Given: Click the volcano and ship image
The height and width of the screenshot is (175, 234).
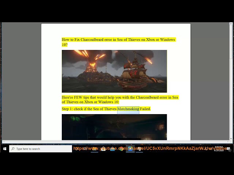Looking at the screenshot, I should click(114, 71).
